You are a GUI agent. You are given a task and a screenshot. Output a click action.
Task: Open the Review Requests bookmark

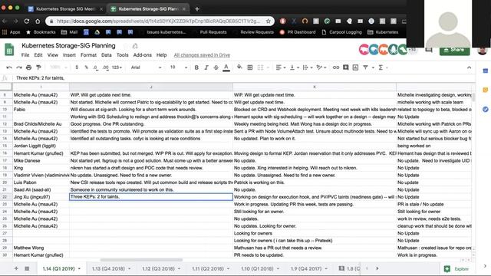(x=257, y=32)
